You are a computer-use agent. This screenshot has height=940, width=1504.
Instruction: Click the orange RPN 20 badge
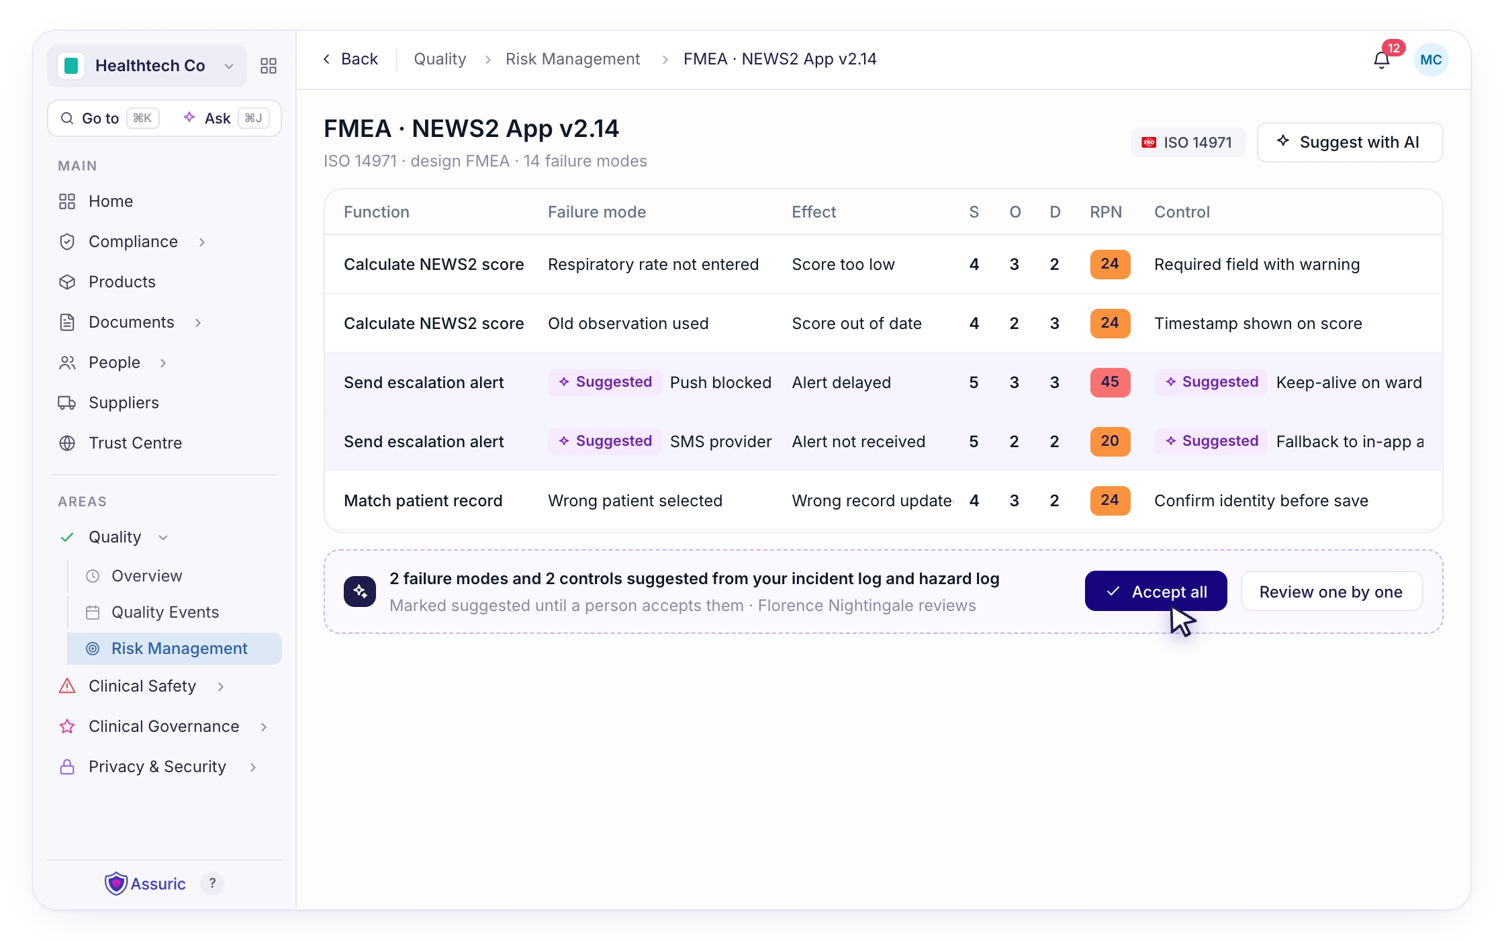(1110, 441)
